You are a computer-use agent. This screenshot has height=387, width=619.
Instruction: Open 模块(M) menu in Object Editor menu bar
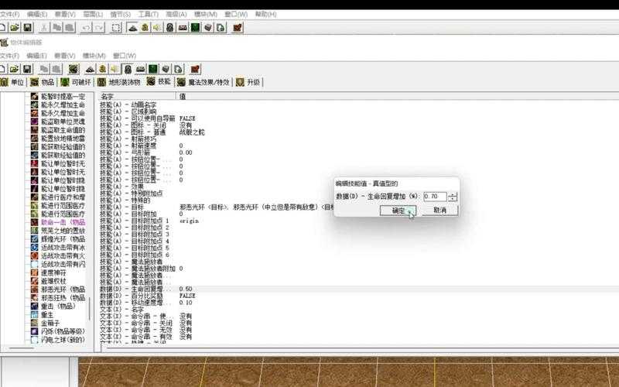(94, 56)
